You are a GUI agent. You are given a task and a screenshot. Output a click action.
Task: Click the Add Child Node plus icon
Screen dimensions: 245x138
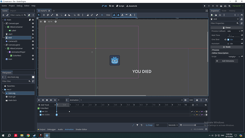pos(3,15)
